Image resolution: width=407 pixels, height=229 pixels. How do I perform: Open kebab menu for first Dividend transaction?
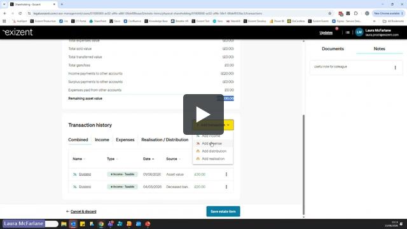226,174
